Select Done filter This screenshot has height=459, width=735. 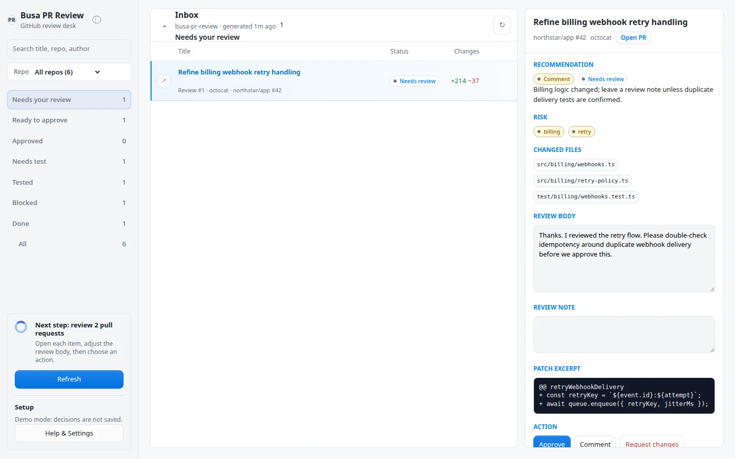69,224
